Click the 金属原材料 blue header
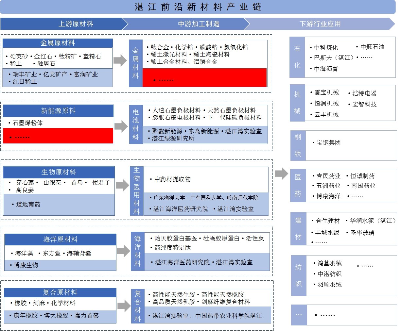Image resolution: width=401 pixels, height=331 pixels. pyautogui.click(x=58, y=43)
